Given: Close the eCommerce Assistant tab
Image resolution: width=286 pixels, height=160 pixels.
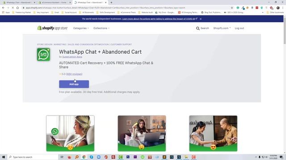Looking at the screenshot, I should pyautogui.click(x=70, y=3).
